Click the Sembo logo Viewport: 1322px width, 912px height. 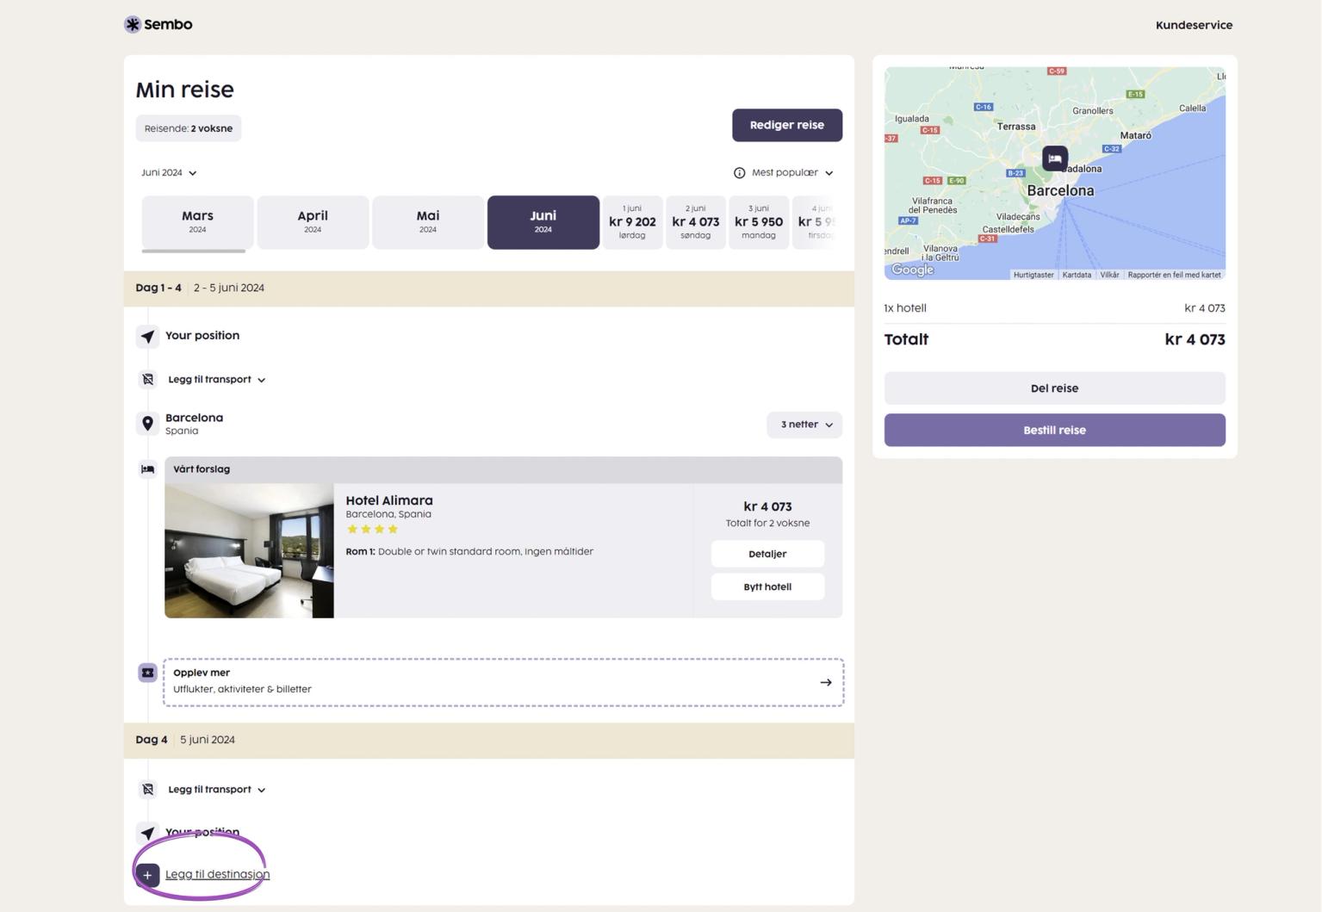pyautogui.click(x=158, y=24)
